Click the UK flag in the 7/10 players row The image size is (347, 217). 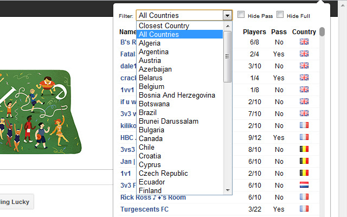[x=304, y=113]
